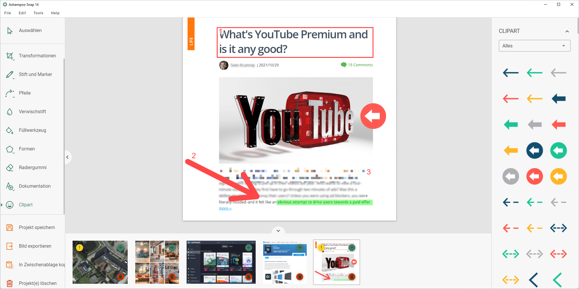Open the Alles clipart category dropdown
Screen dimensions: 579x289
(x=534, y=46)
